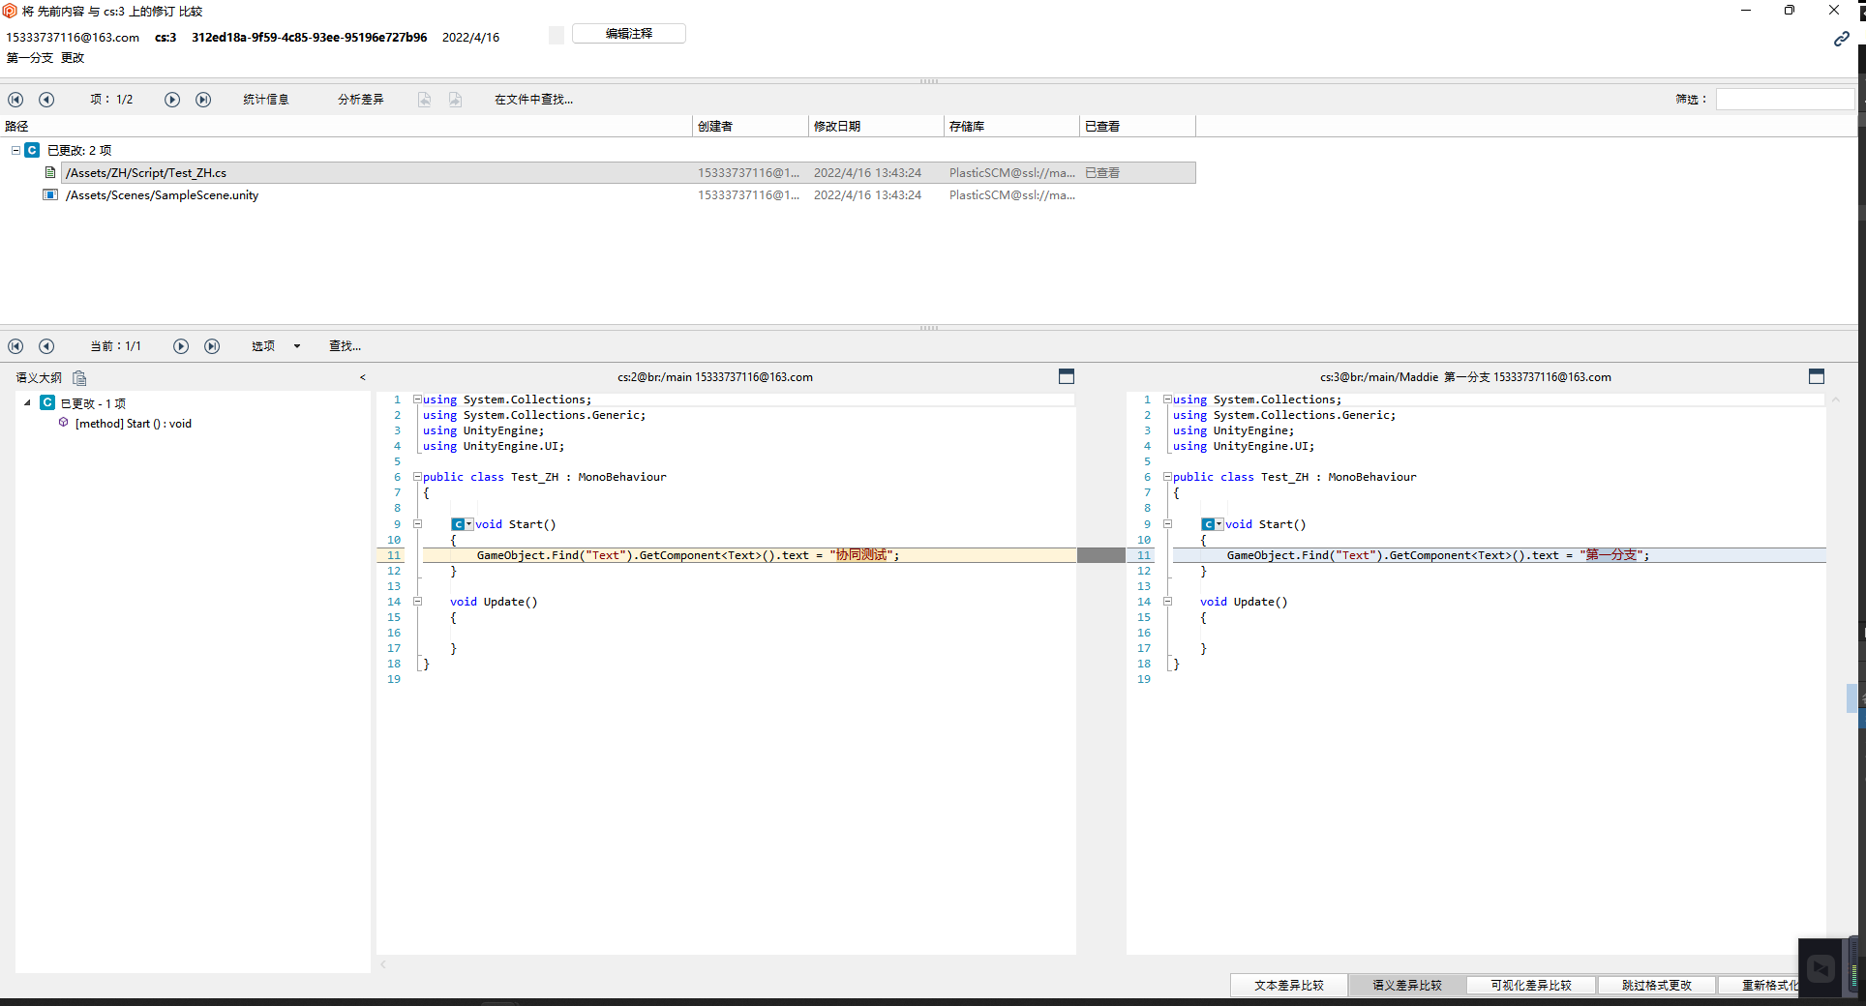Click 分析差异 button

pos(361,100)
